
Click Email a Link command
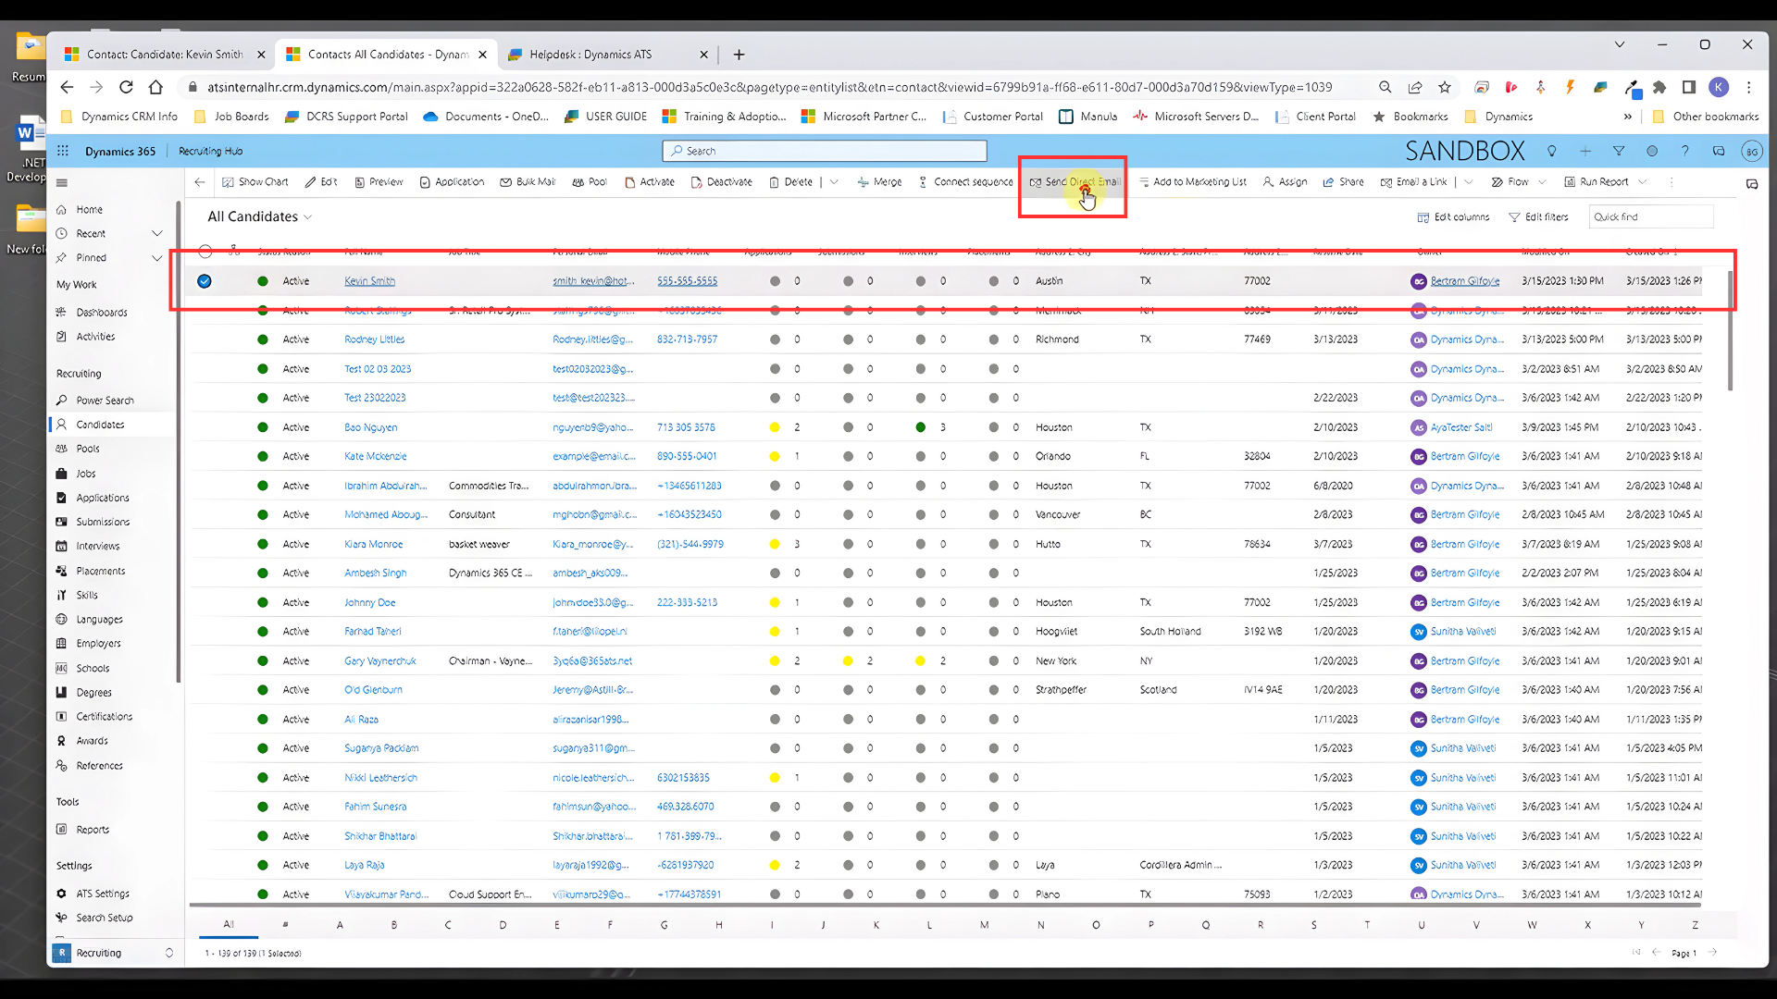click(x=1413, y=182)
